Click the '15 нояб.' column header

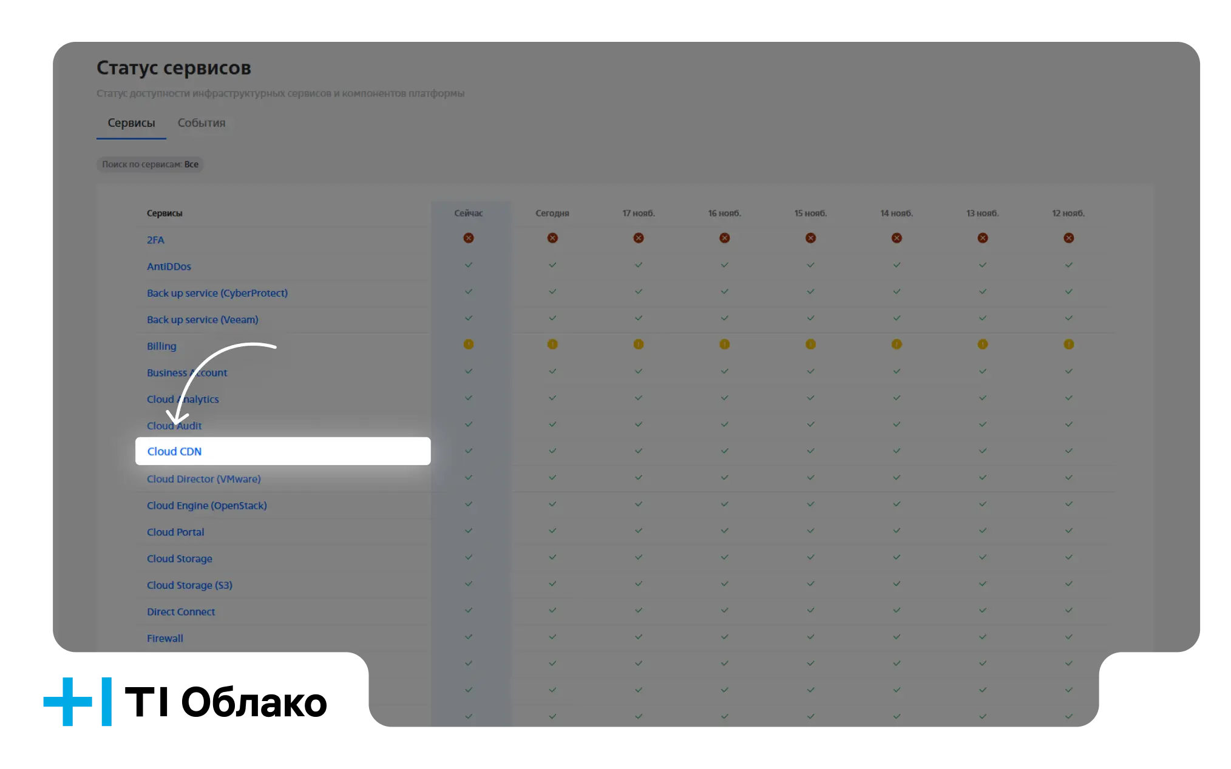(811, 213)
